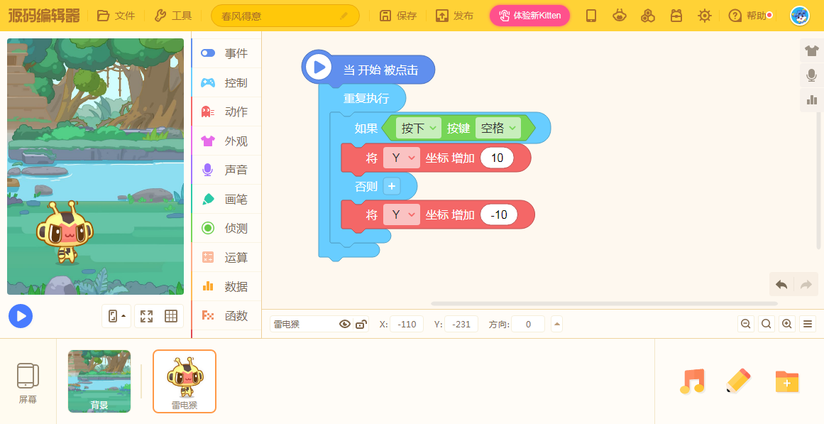Expand the 空格 key dropdown
Screen dimensions: 824x424
click(498, 128)
